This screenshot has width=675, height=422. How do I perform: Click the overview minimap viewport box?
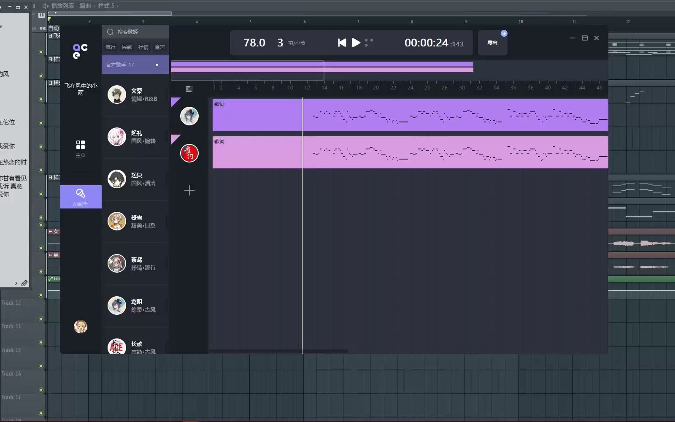(x=247, y=70)
